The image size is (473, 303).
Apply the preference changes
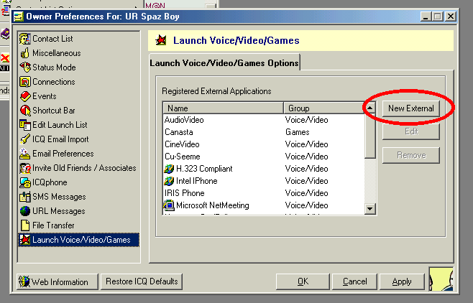click(x=402, y=281)
